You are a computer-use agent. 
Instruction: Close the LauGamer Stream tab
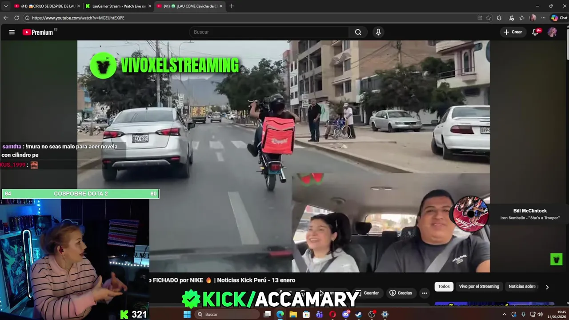[x=150, y=6]
